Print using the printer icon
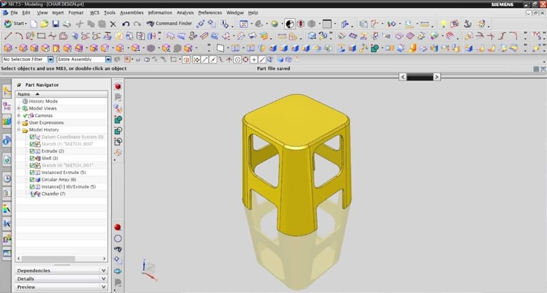This screenshot has height=293, width=547. click(x=67, y=24)
